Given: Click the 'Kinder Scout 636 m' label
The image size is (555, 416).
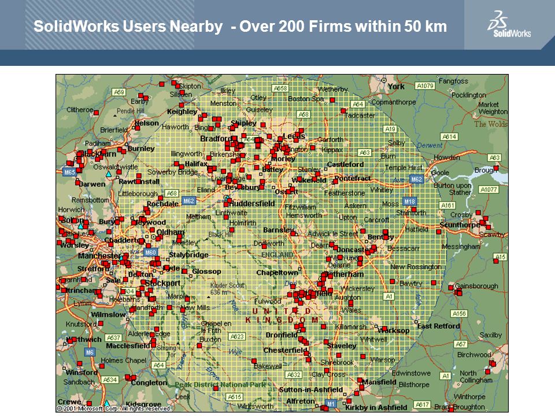Looking at the screenshot, I should click(x=227, y=289).
